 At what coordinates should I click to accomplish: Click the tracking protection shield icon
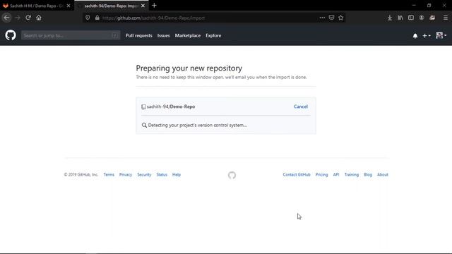88,18
